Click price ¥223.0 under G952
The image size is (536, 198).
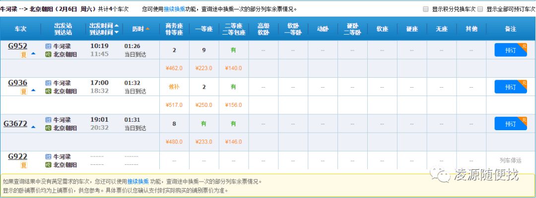coord(204,68)
